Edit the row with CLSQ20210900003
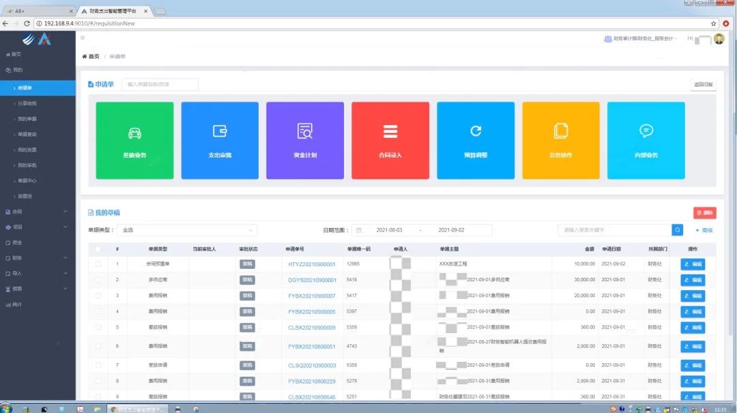 [693, 365]
